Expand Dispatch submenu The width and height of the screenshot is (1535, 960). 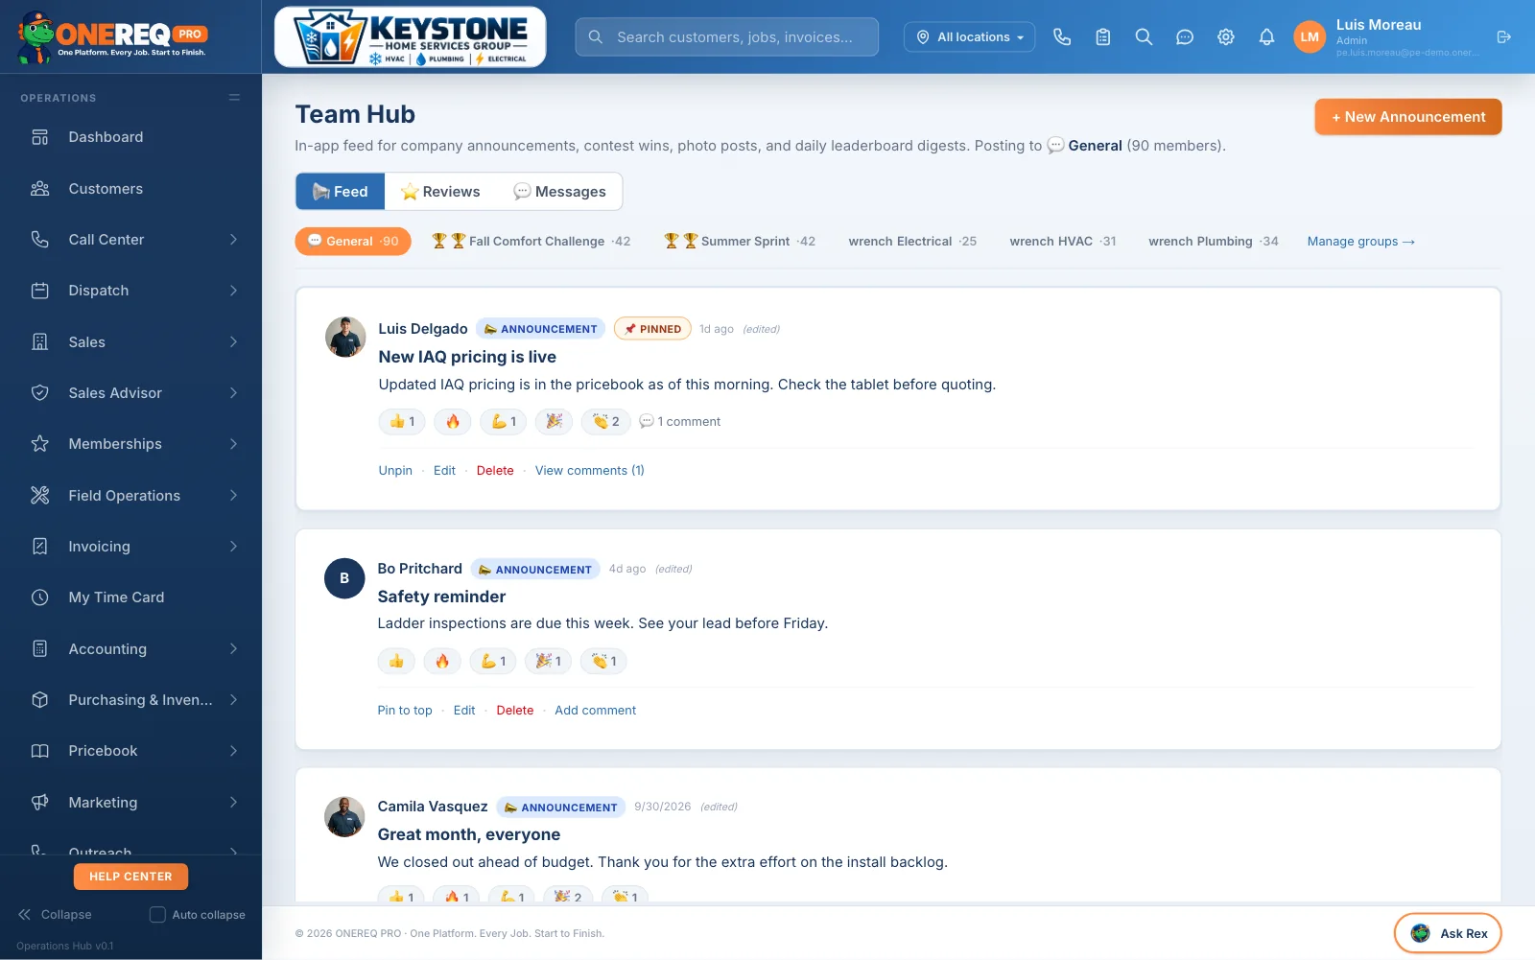point(233,291)
